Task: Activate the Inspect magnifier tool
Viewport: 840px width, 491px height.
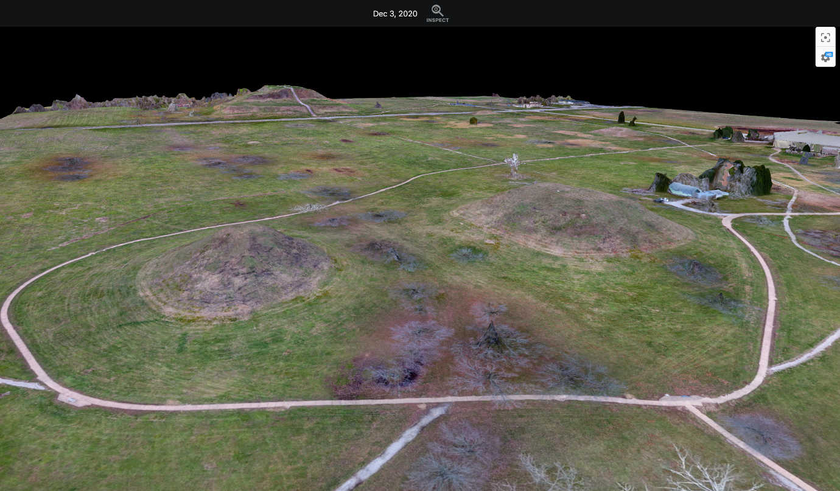Action: coord(437,10)
